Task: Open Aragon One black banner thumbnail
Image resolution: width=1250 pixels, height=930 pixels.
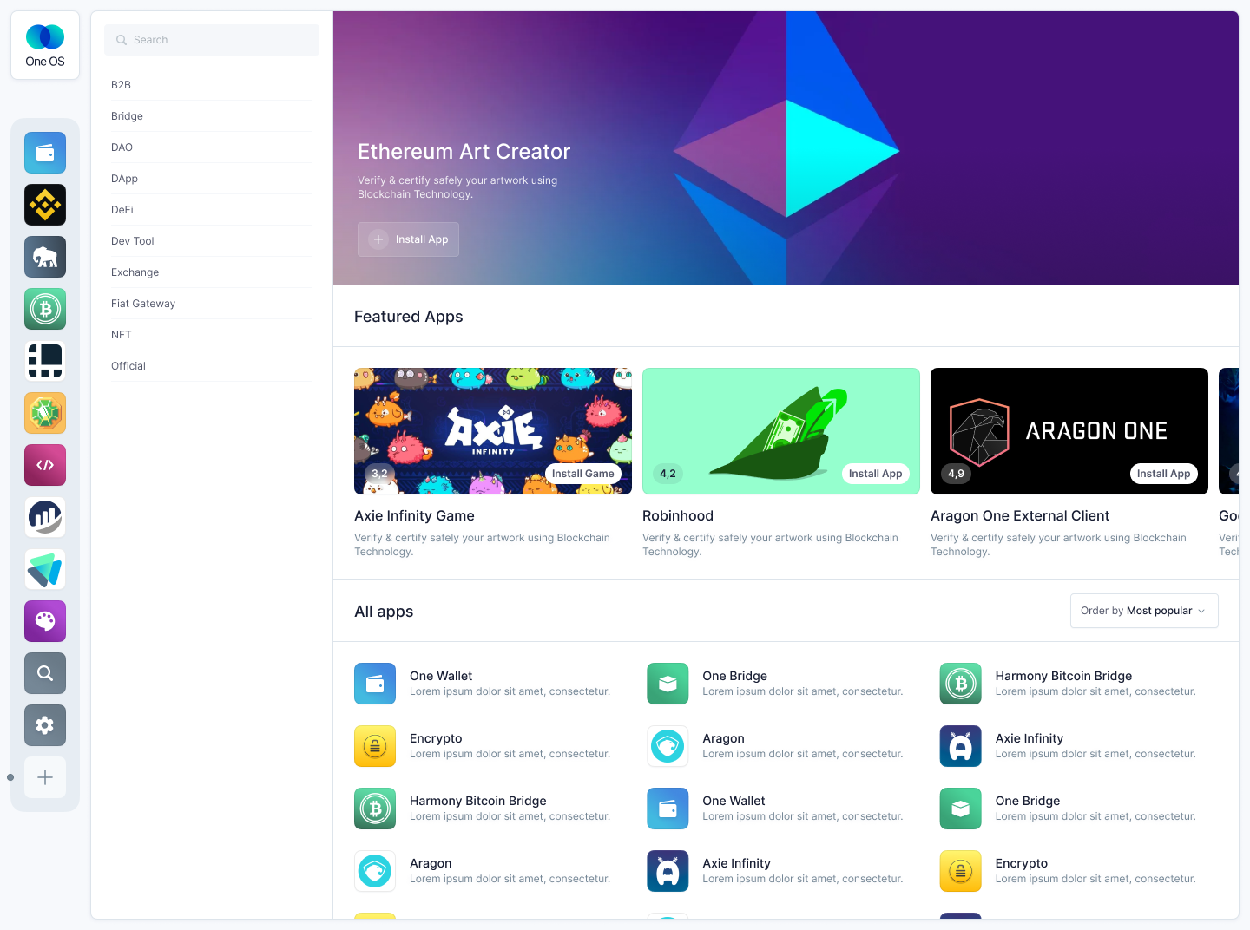Action: [x=1069, y=431]
